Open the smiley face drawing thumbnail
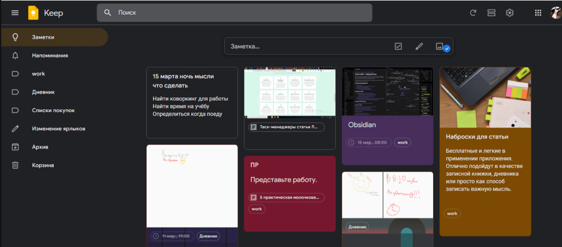562x247 pixels. pyautogui.click(x=362, y=195)
